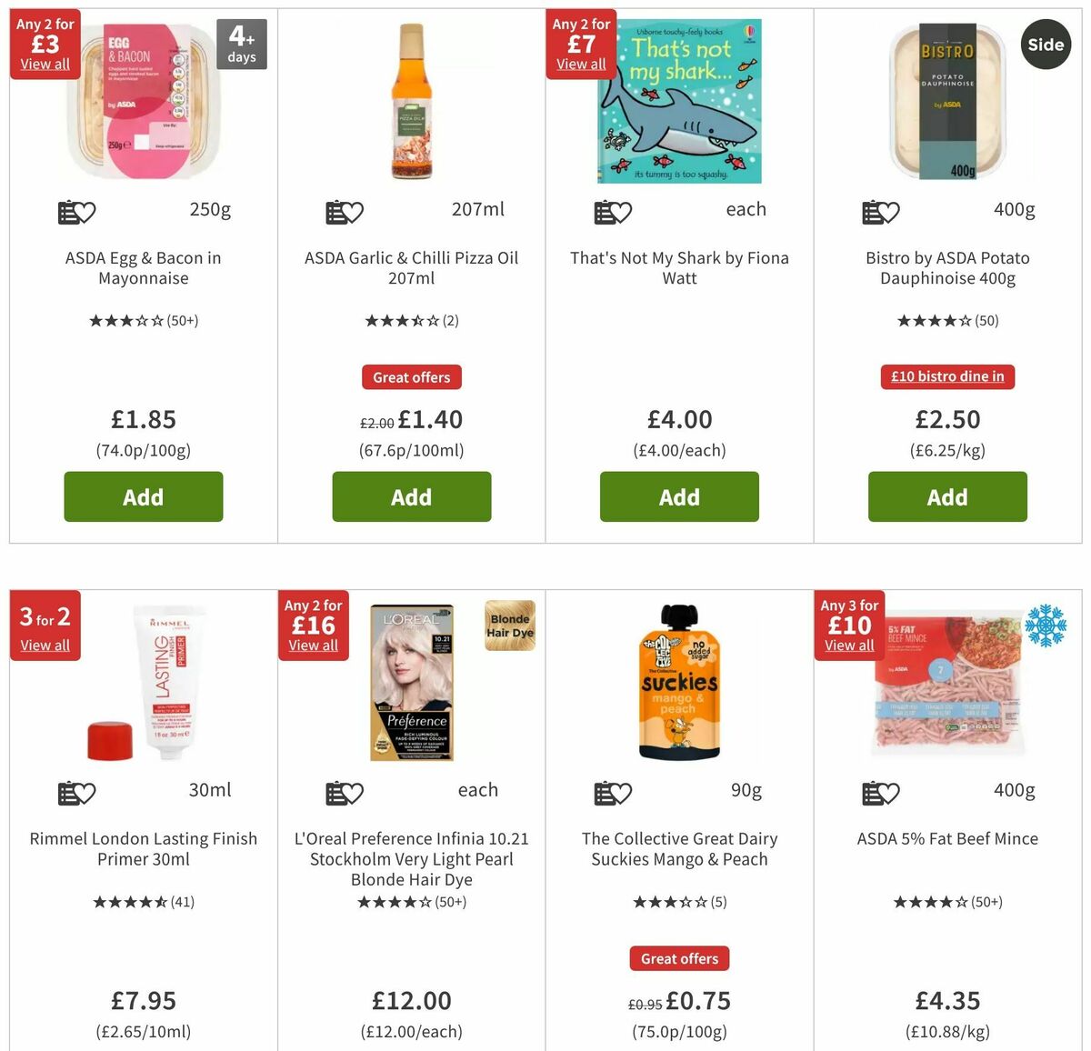Open 'View all' for Any 2 for £3 offer
This screenshot has width=1091, height=1051.
point(45,64)
